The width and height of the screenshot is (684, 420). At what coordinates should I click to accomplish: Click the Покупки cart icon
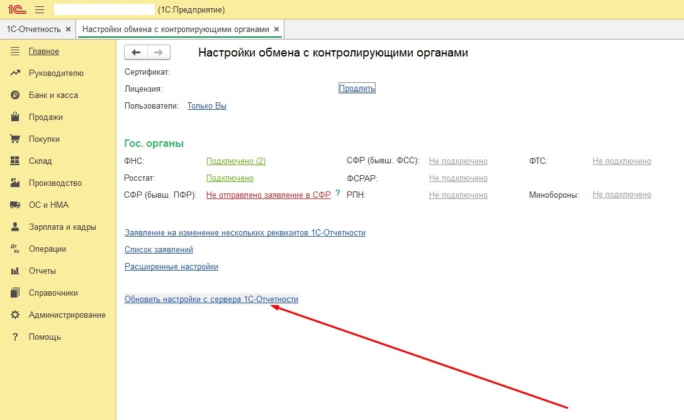[15, 139]
